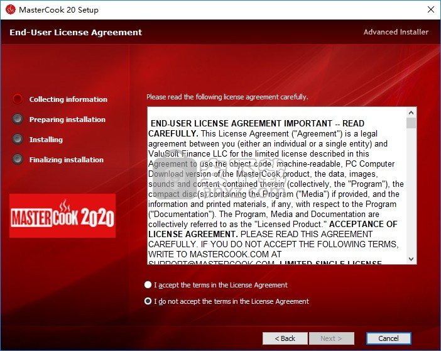Screen dimensions: 441x351
Task: Click the disabled Next button
Action: point(331,338)
